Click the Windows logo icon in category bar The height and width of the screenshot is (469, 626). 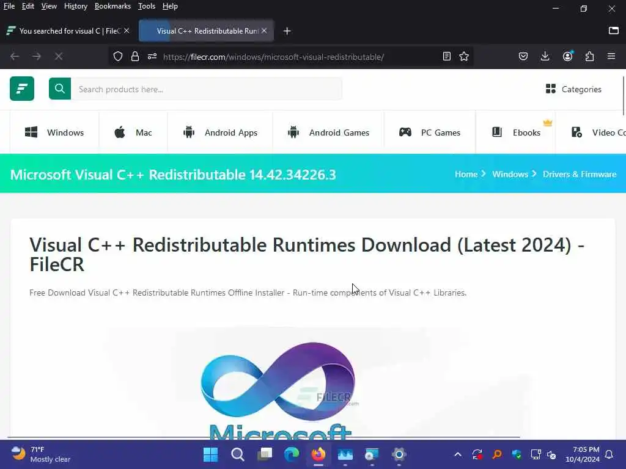[x=31, y=132]
